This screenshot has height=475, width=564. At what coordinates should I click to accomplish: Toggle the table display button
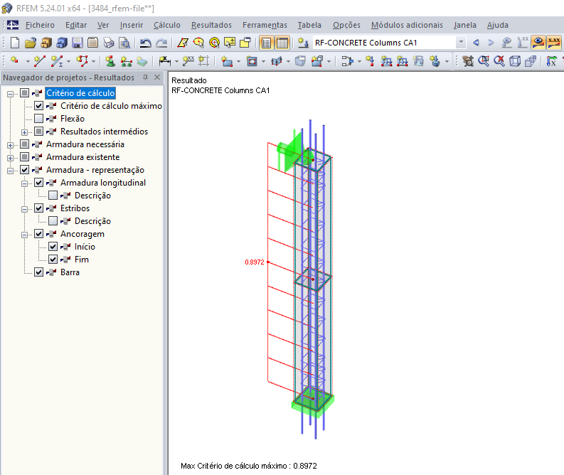(282, 43)
